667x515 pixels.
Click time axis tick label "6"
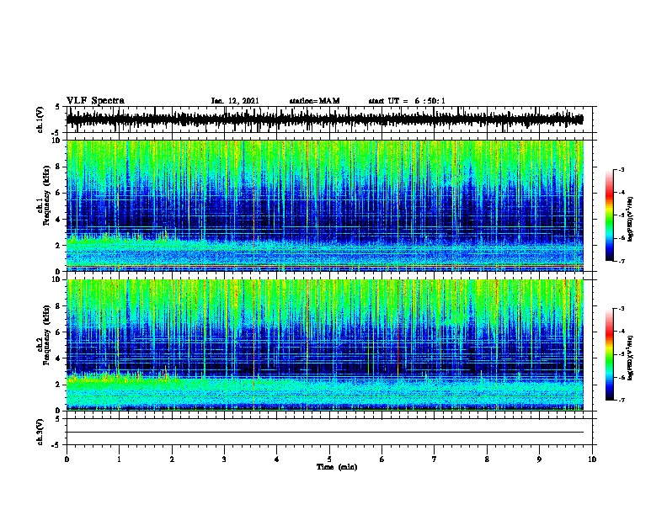tap(382, 459)
